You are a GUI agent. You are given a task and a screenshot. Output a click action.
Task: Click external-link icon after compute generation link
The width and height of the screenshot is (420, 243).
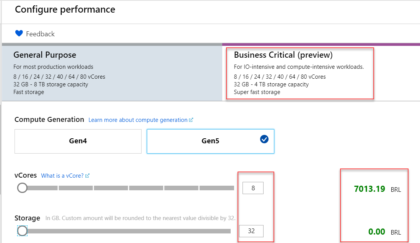click(x=191, y=120)
